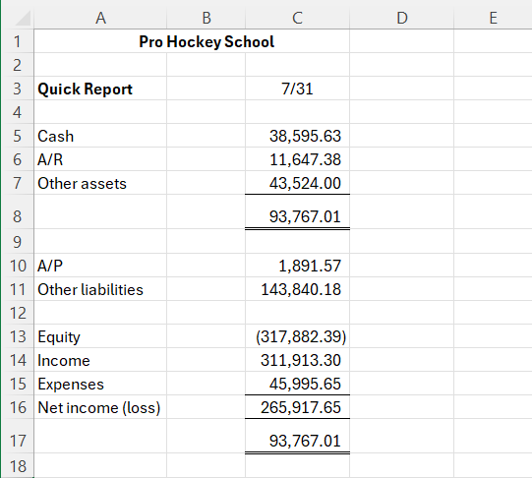Click the net income value 265,917.65

[297, 407]
